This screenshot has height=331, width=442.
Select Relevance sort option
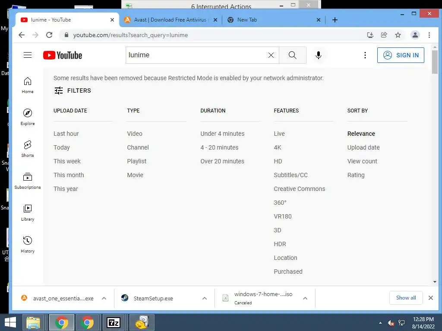361,134
